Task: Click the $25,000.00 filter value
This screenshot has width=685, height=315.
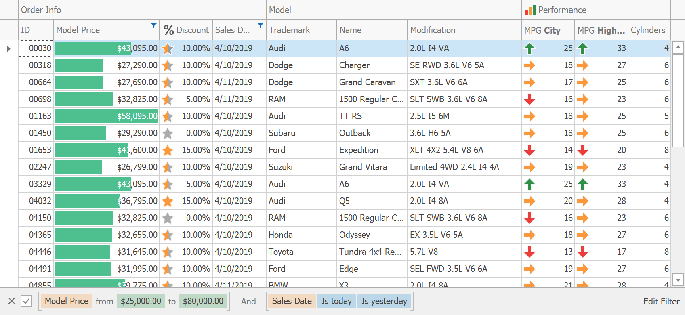Action: click(141, 301)
